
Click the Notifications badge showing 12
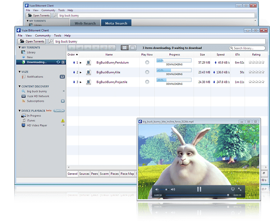click(x=62, y=77)
